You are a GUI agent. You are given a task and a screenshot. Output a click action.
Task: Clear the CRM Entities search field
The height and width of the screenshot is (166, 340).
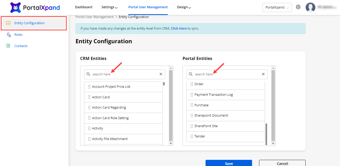click(x=161, y=74)
